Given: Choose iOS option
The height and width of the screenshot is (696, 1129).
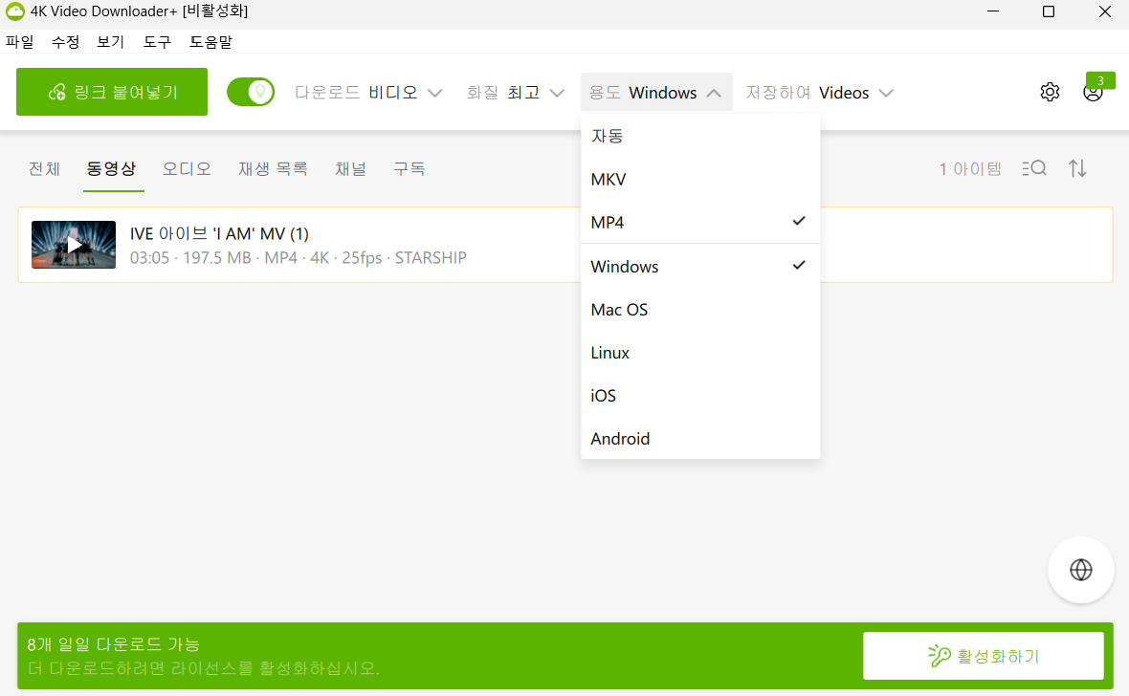Looking at the screenshot, I should [699, 395].
